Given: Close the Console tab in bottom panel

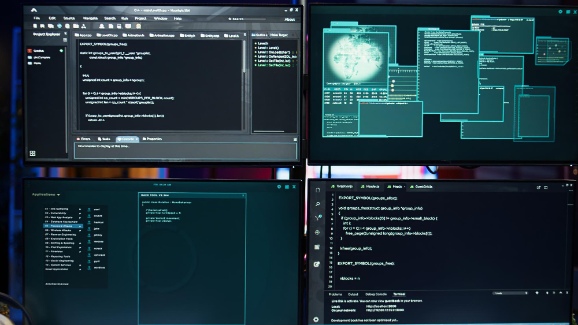Looking at the screenshot, I should pos(137,139).
